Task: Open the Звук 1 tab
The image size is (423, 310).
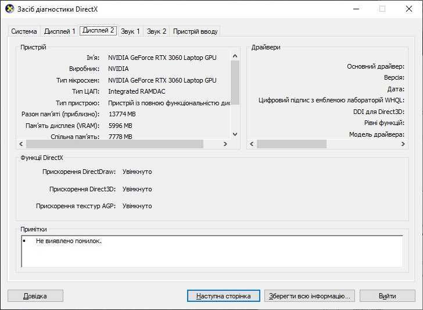Action: pyautogui.click(x=130, y=31)
